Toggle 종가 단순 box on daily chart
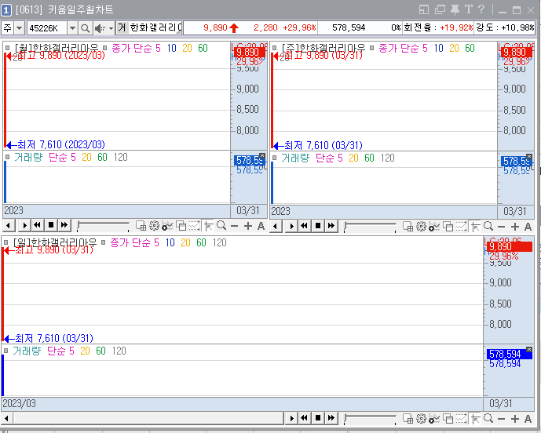541x433 pixels. click(103, 242)
